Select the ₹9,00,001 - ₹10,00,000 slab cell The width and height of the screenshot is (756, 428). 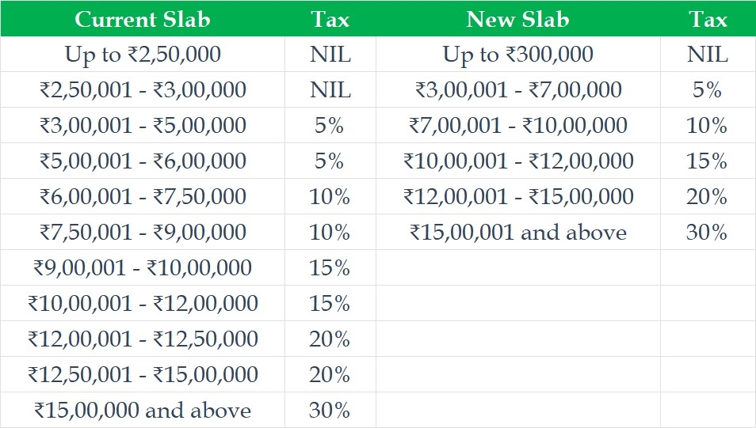(x=143, y=268)
